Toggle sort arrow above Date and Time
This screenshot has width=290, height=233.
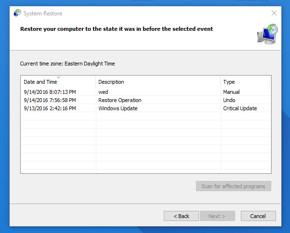pos(58,78)
